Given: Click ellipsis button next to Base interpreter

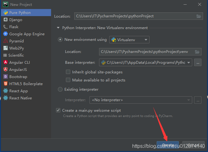Looking at the screenshot, I should point(198,63).
